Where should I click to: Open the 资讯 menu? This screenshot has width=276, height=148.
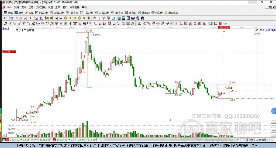pyautogui.click(x=24, y=7)
